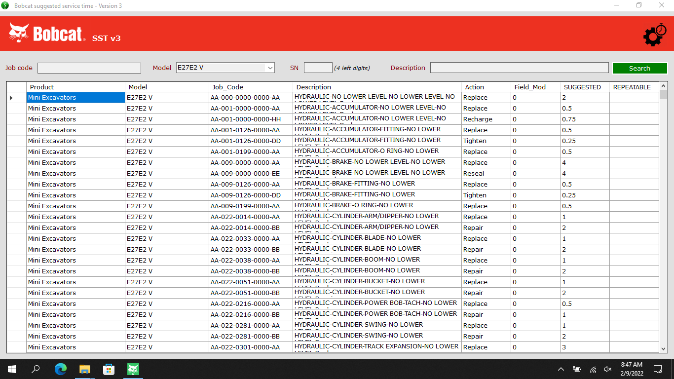Select row with job code AA-009-0000-0000-EE

pyautogui.click(x=245, y=174)
